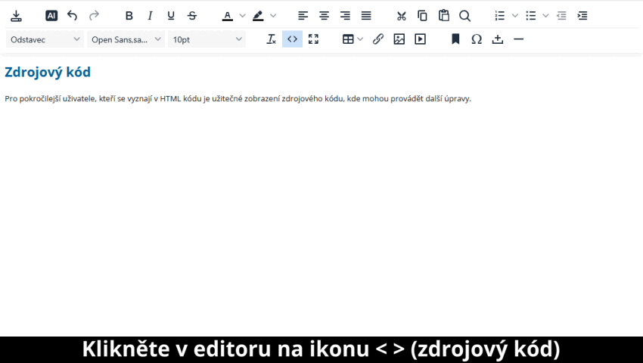Viewport: 643px width, 363px height.
Task: Click the source code <> icon
Action: [x=293, y=39]
